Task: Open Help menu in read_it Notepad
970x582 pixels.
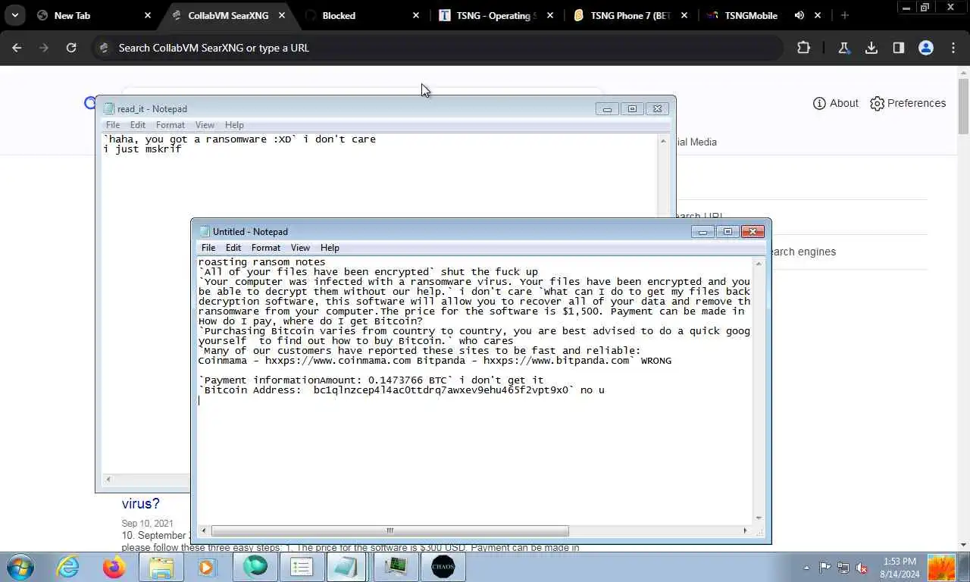Action: tap(234, 125)
